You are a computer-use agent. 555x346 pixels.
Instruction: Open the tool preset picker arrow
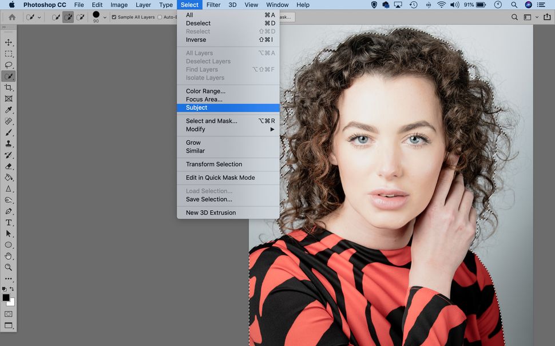point(39,17)
